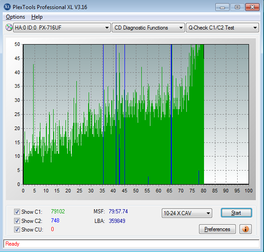This screenshot has width=264, height=252.
Task: Click the PlexTools XL logo in title bar
Action: pos(7,7)
